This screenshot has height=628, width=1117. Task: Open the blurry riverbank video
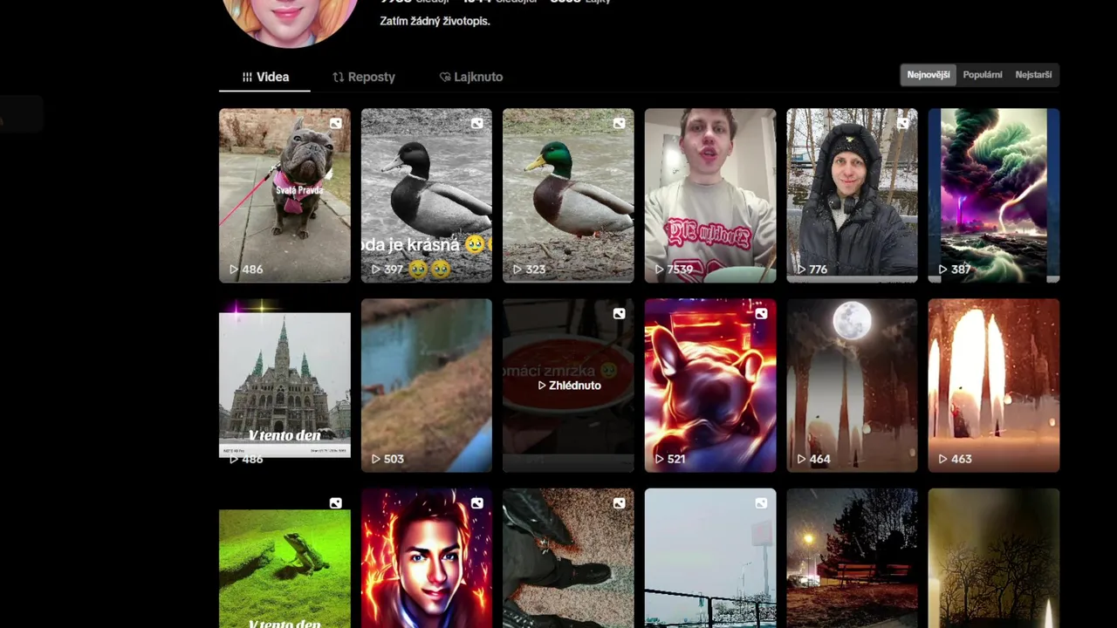[427, 386]
